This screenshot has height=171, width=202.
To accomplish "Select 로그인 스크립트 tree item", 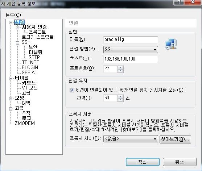I will (37, 37).
